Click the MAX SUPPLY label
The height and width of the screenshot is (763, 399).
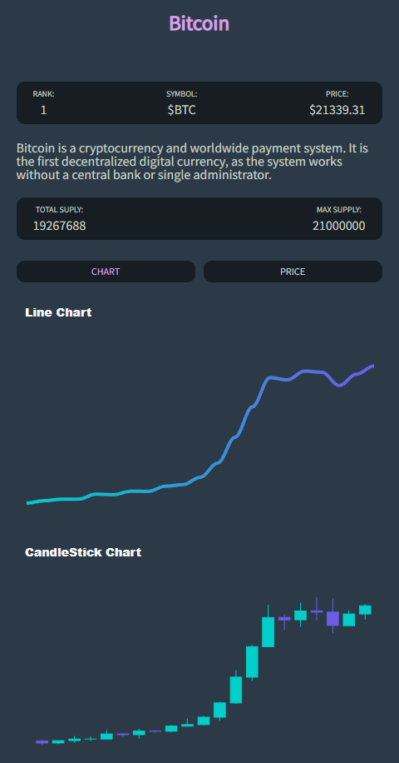coord(339,210)
